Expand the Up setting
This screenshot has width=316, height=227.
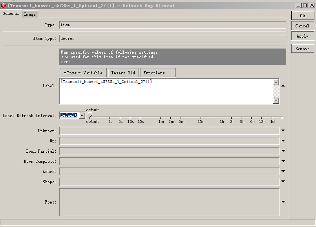click(x=283, y=141)
